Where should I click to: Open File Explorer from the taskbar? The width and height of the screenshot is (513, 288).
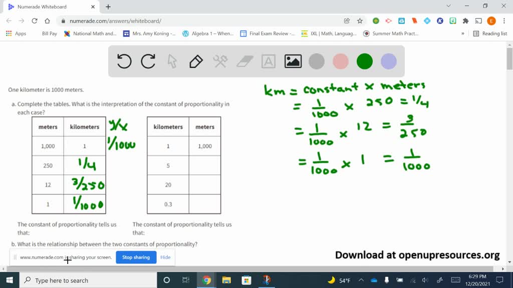click(226, 280)
